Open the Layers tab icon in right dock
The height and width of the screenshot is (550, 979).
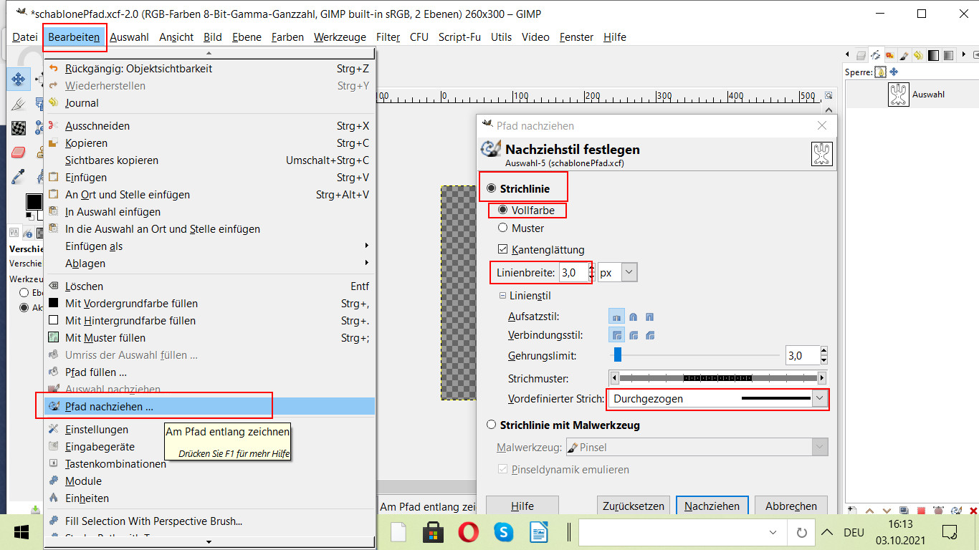tap(861, 54)
